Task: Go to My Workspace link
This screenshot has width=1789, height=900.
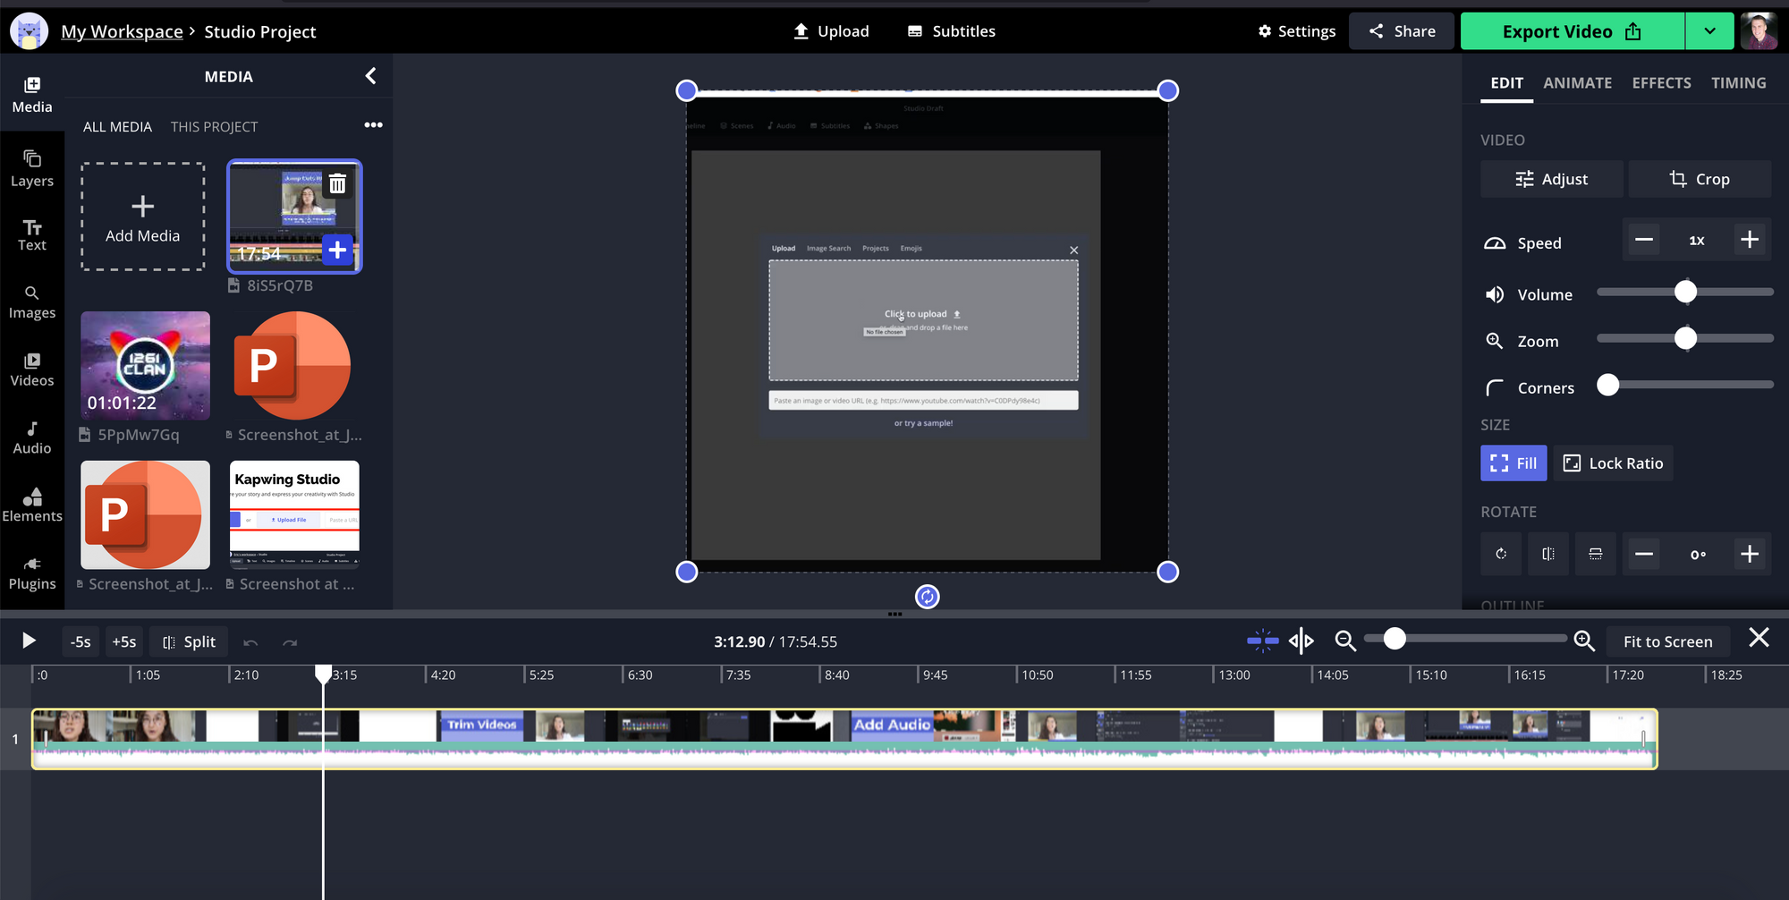Action: (122, 31)
